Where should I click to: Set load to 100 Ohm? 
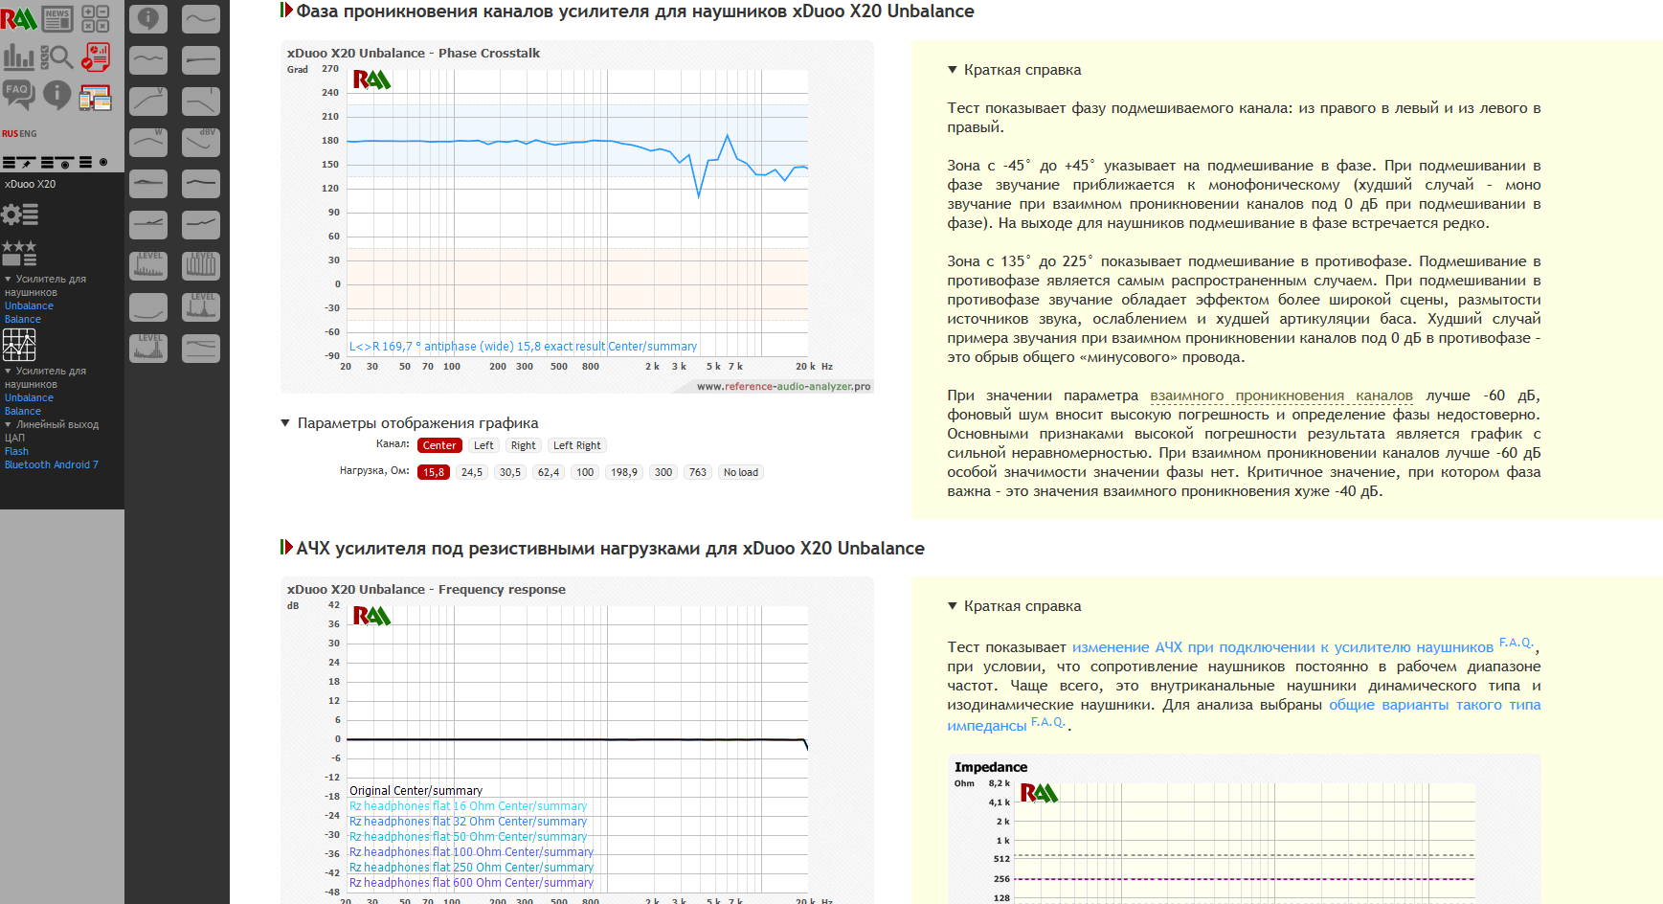click(x=585, y=472)
